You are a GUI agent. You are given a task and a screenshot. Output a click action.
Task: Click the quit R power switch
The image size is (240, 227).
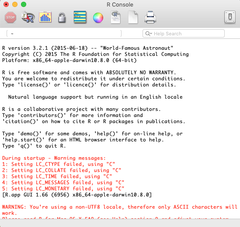[x=230, y=17]
